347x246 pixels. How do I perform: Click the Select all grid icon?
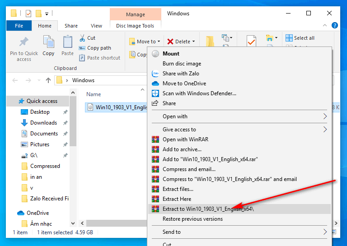(x=289, y=38)
